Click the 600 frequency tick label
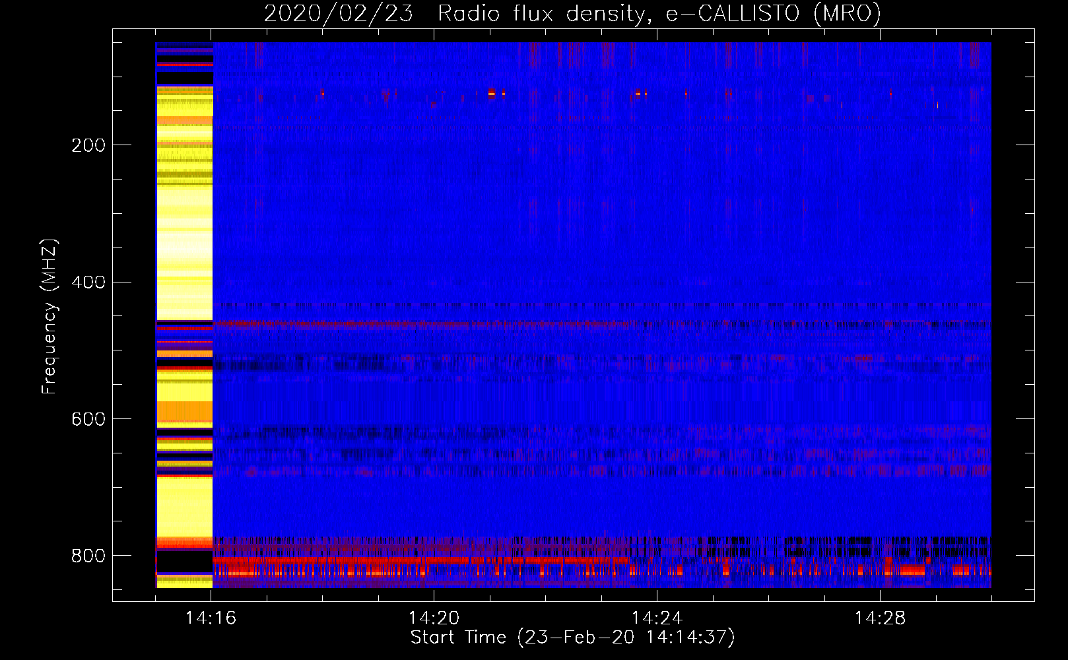The height and width of the screenshot is (660, 1068). [x=88, y=419]
